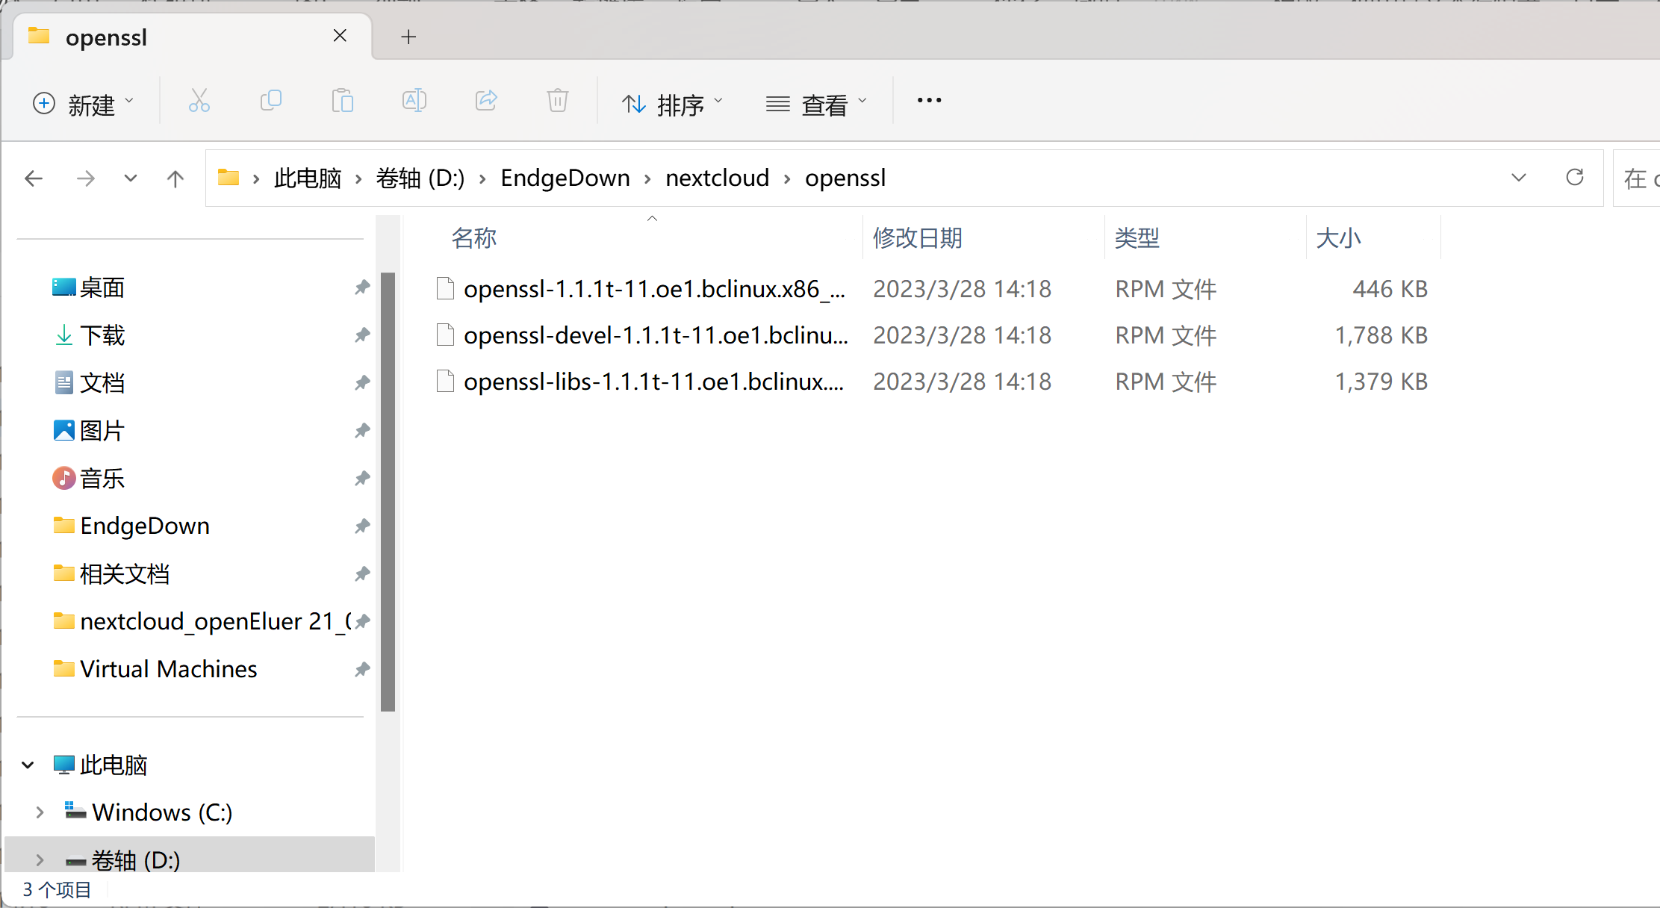Toggle pin for Virtual Machines folder
Viewport: 1660px width, 908px height.
click(362, 669)
